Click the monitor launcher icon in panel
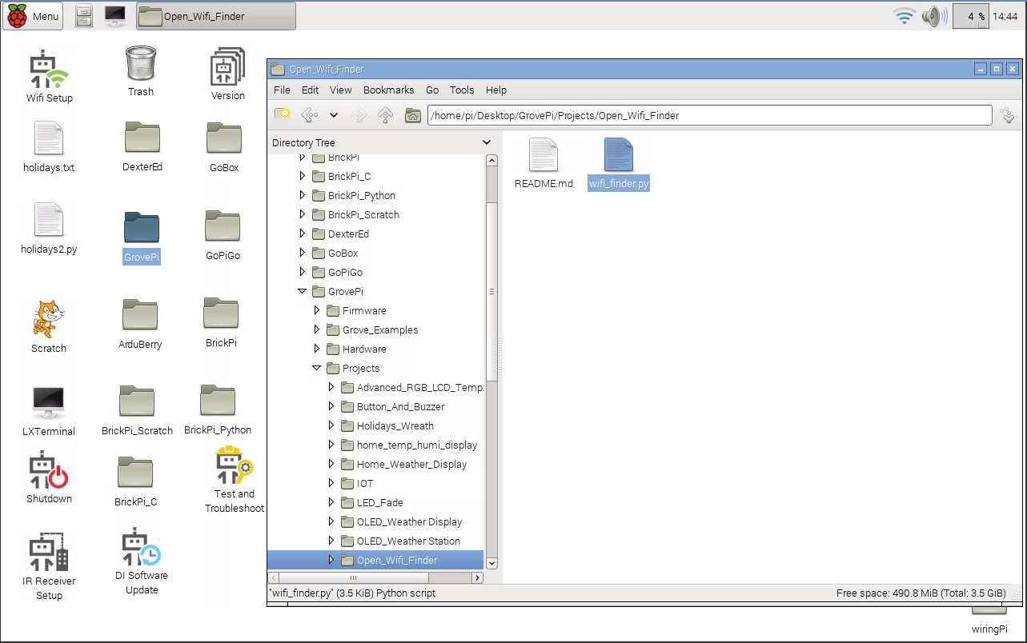The height and width of the screenshot is (643, 1027). [115, 16]
